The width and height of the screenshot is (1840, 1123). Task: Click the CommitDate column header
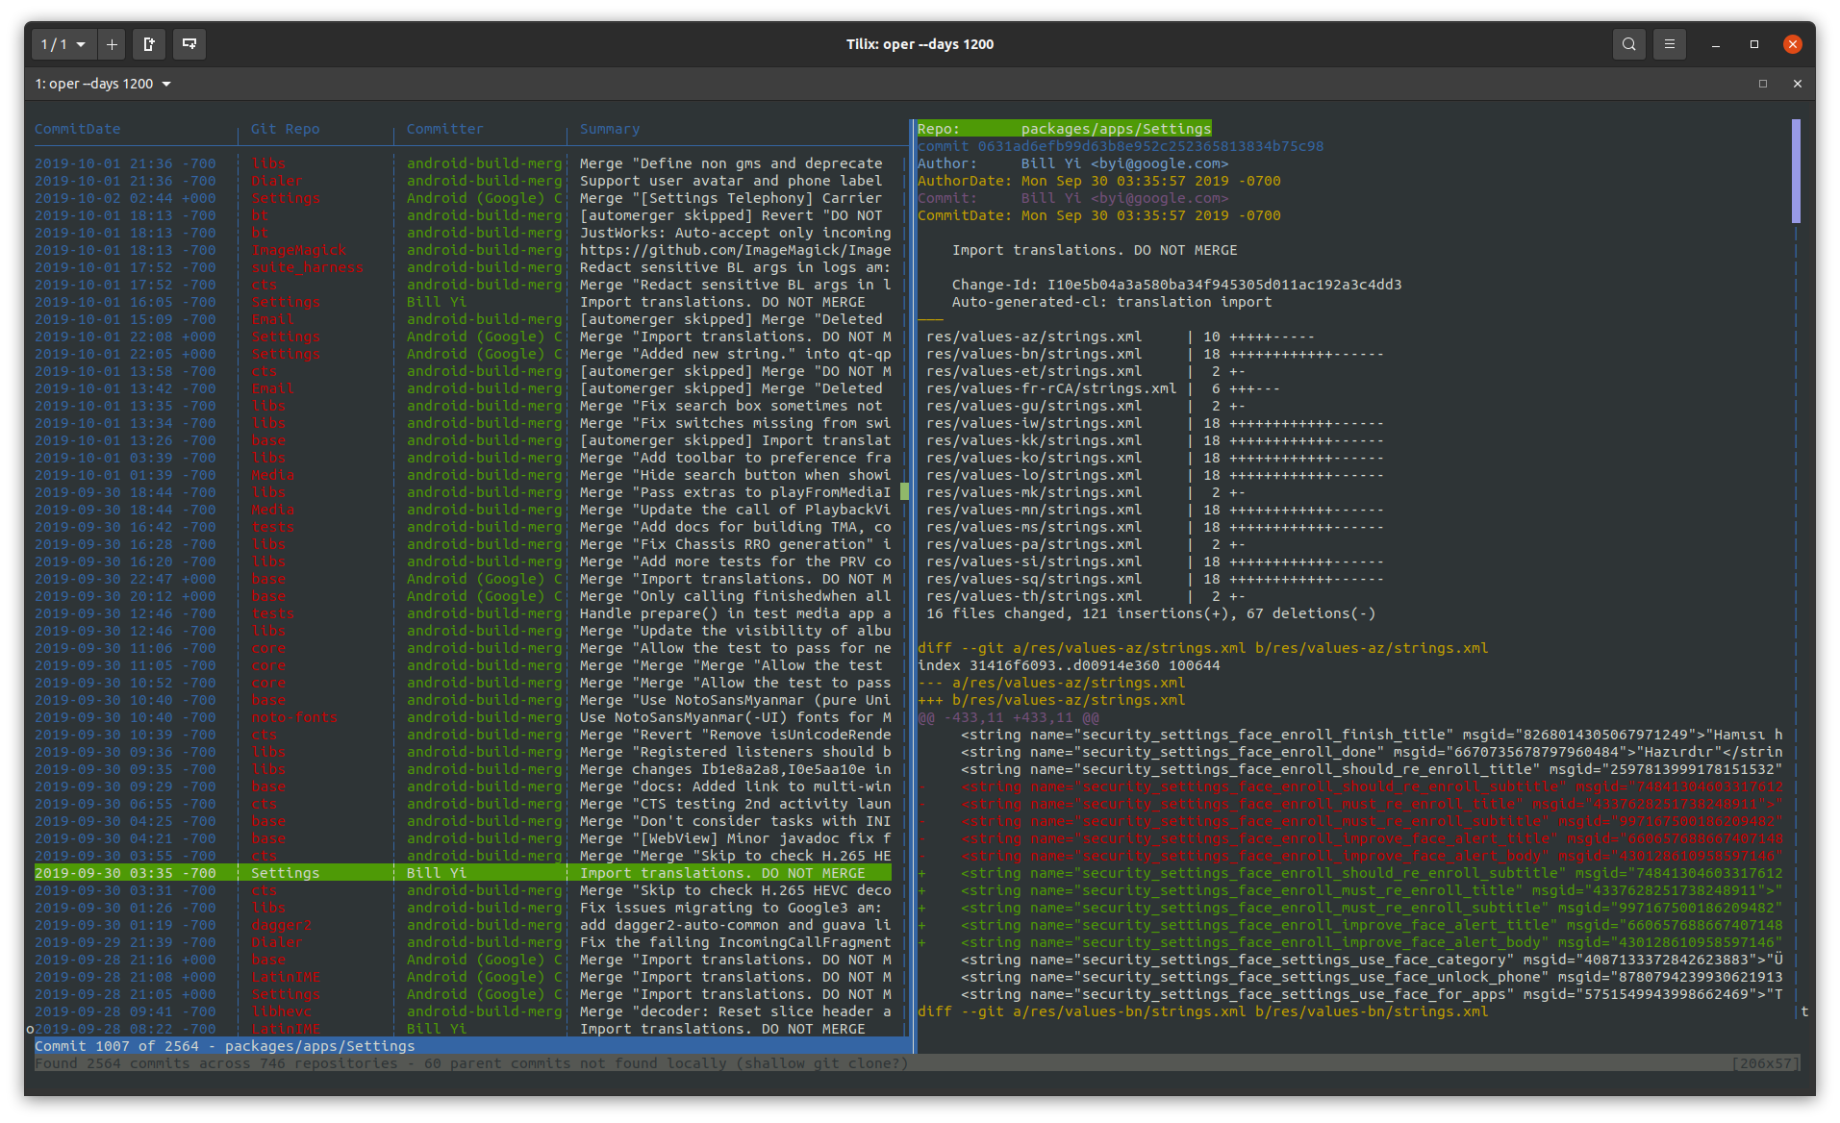tap(78, 129)
